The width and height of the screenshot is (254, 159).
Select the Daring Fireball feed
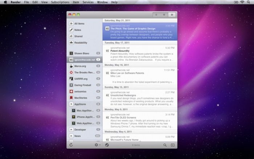pyautogui.click(x=85, y=85)
